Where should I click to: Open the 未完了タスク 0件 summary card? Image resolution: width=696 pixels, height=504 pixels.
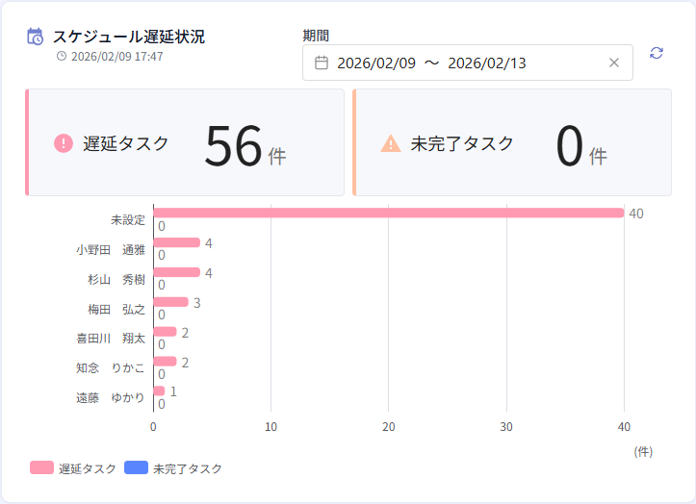tap(512, 143)
